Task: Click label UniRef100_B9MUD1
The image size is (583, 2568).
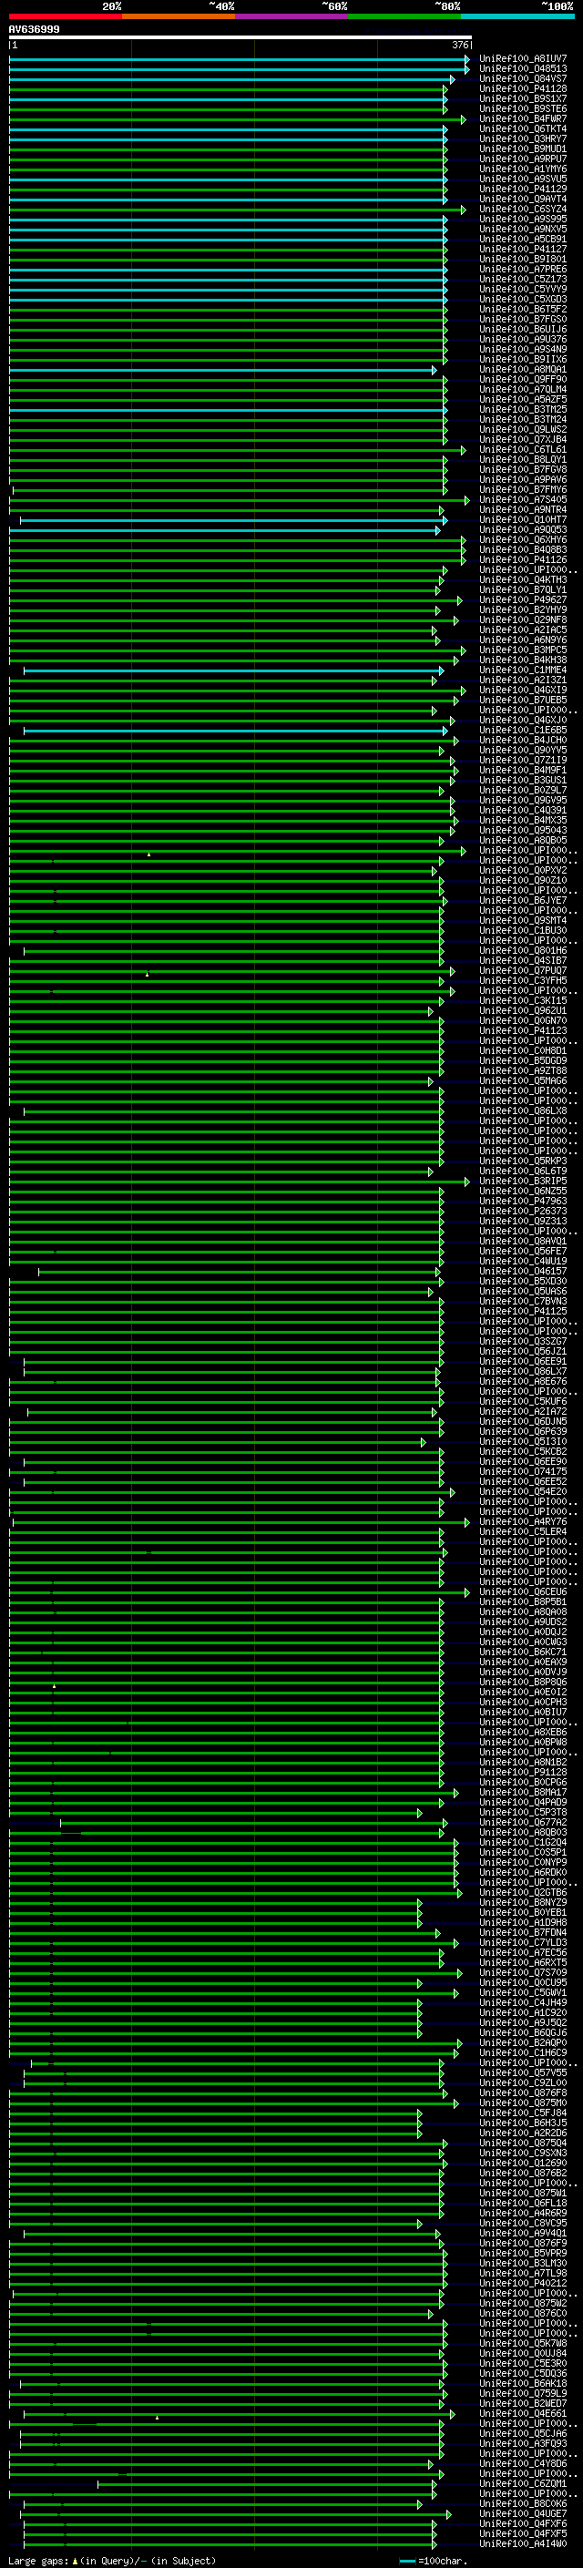Action: (x=523, y=148)
